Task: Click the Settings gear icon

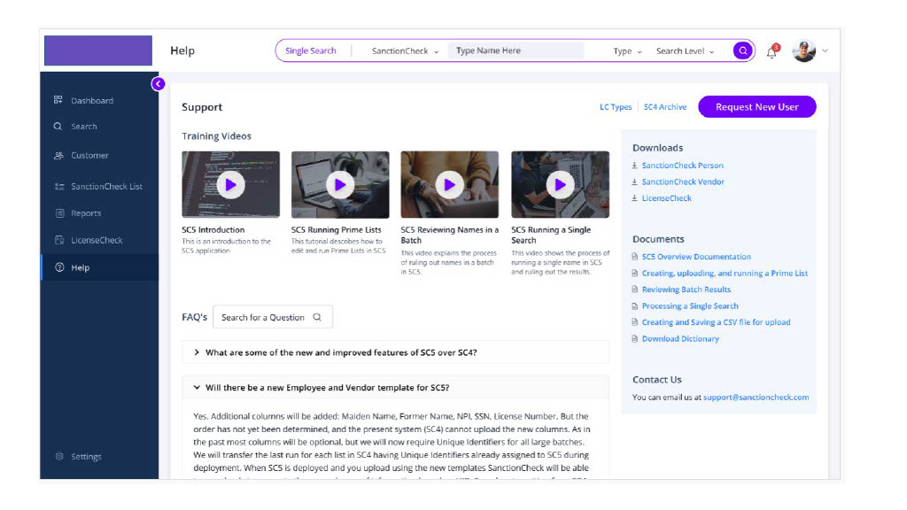Action: click(59, 456)
